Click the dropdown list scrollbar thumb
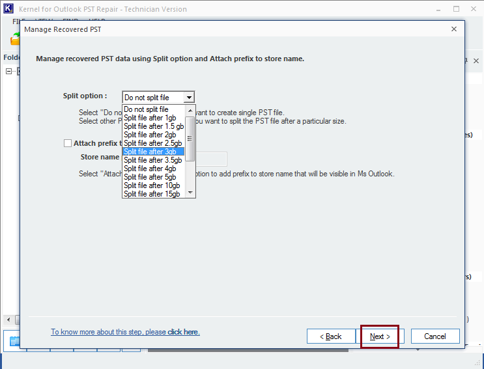This screenshot has height=369, width=484. point(190,139)
